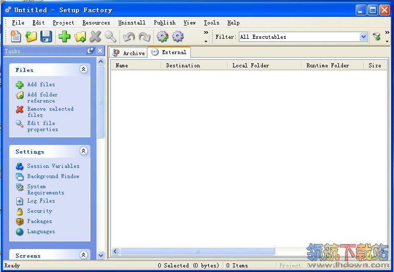Collapse the Files task group
Screen dimensions: 394x272
point(83,69)
